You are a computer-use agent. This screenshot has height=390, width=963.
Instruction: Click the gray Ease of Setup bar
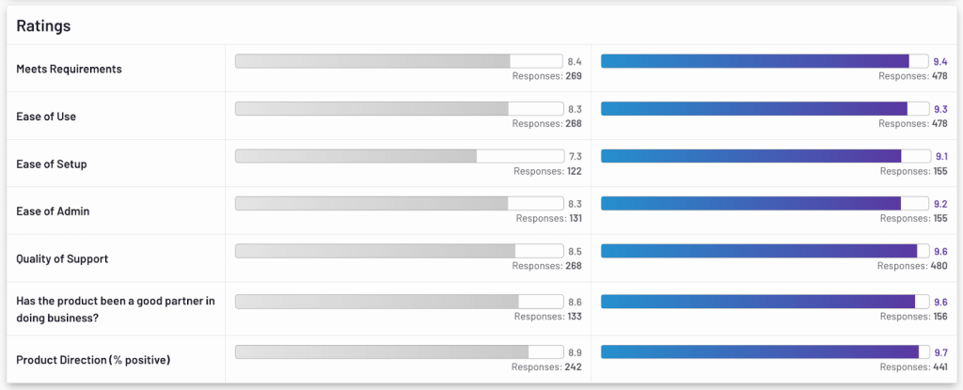click(399, 156)
